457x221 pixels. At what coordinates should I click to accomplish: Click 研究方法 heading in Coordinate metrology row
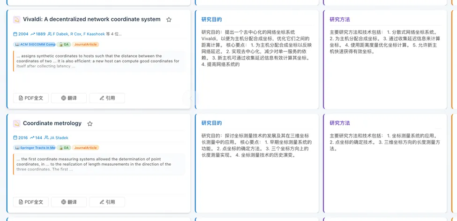point(340,123)
